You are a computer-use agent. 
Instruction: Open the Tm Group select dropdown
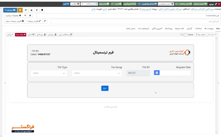click(97, 73)
